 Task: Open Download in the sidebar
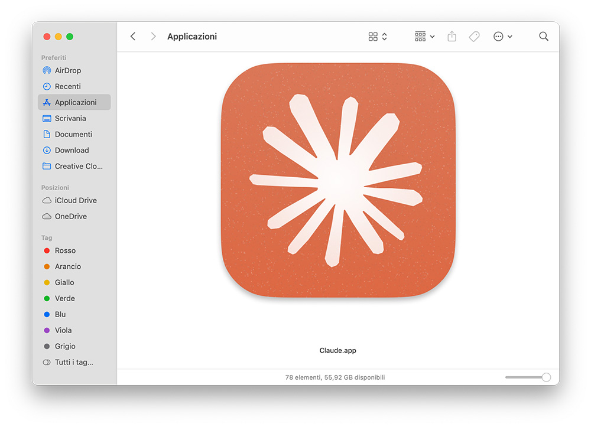coord(74,150)
